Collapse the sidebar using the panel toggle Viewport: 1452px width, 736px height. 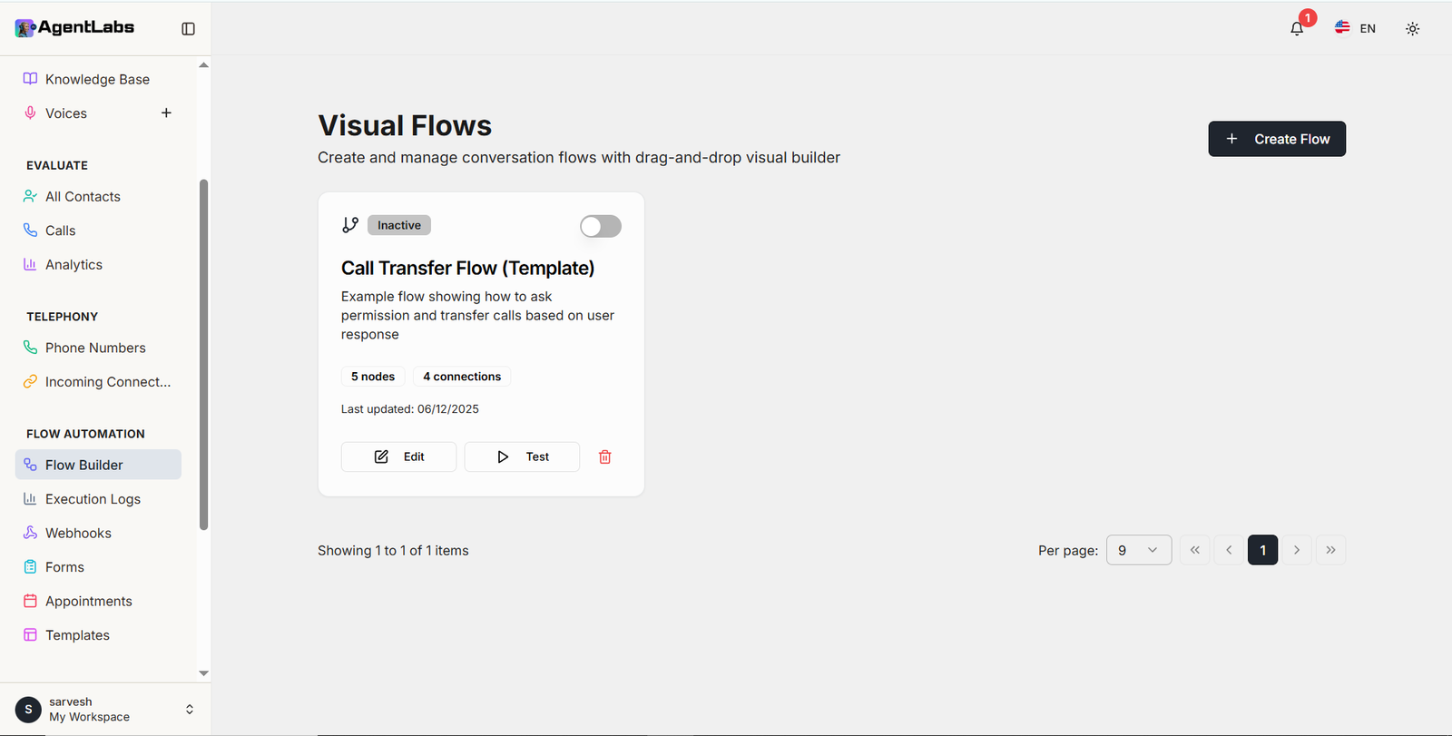(x=188, y=28)
